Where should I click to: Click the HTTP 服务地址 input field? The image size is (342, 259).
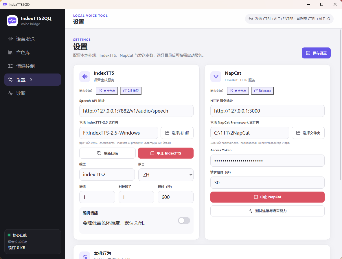[x=267, y=111]
